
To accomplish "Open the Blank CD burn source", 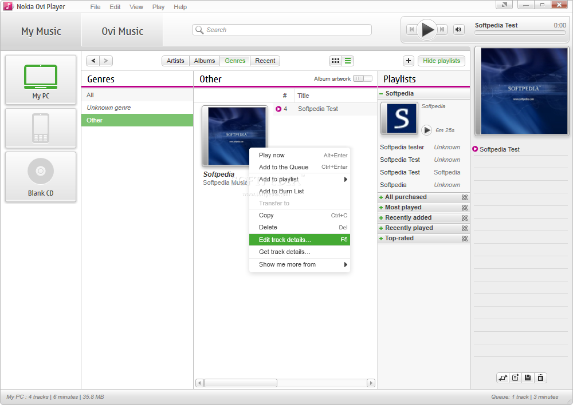I will click(41, 177).
